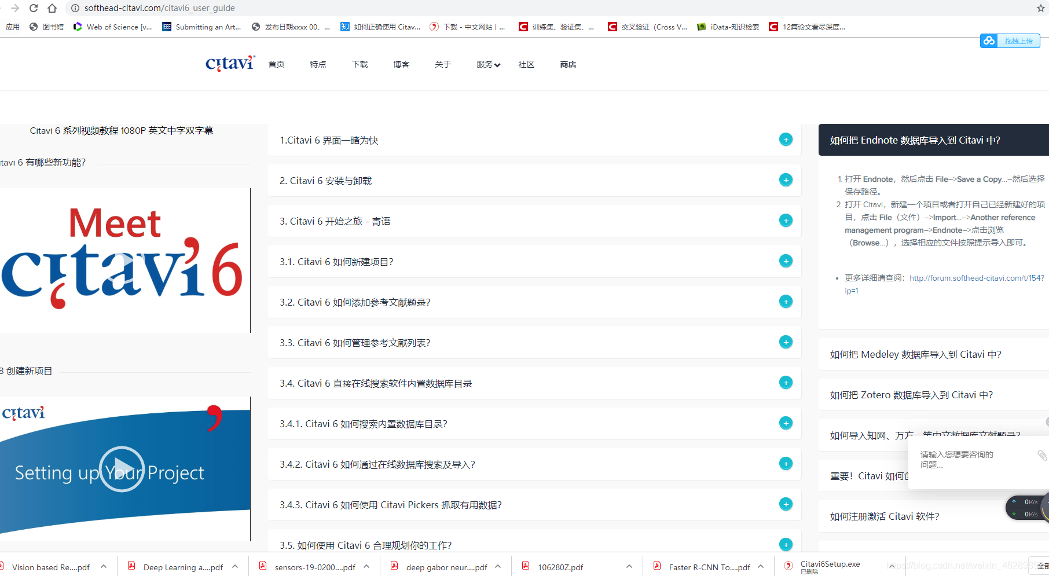Open the iData-知识检索 bookmark icon

point(701,27)
